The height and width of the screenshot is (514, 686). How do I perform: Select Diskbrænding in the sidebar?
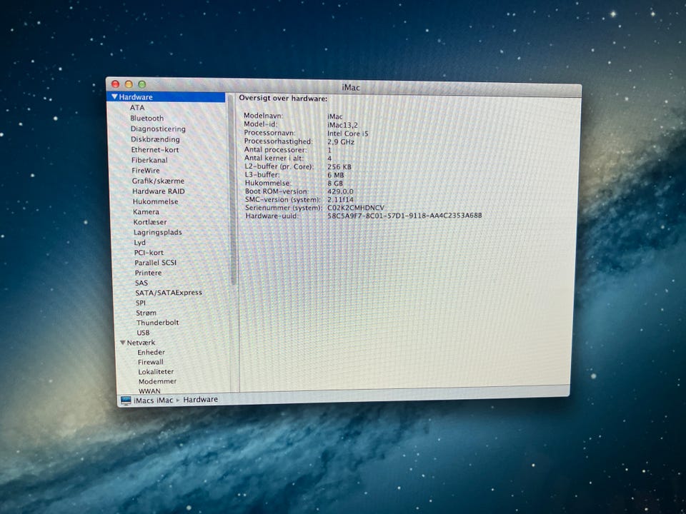click(x=155, y=139)
